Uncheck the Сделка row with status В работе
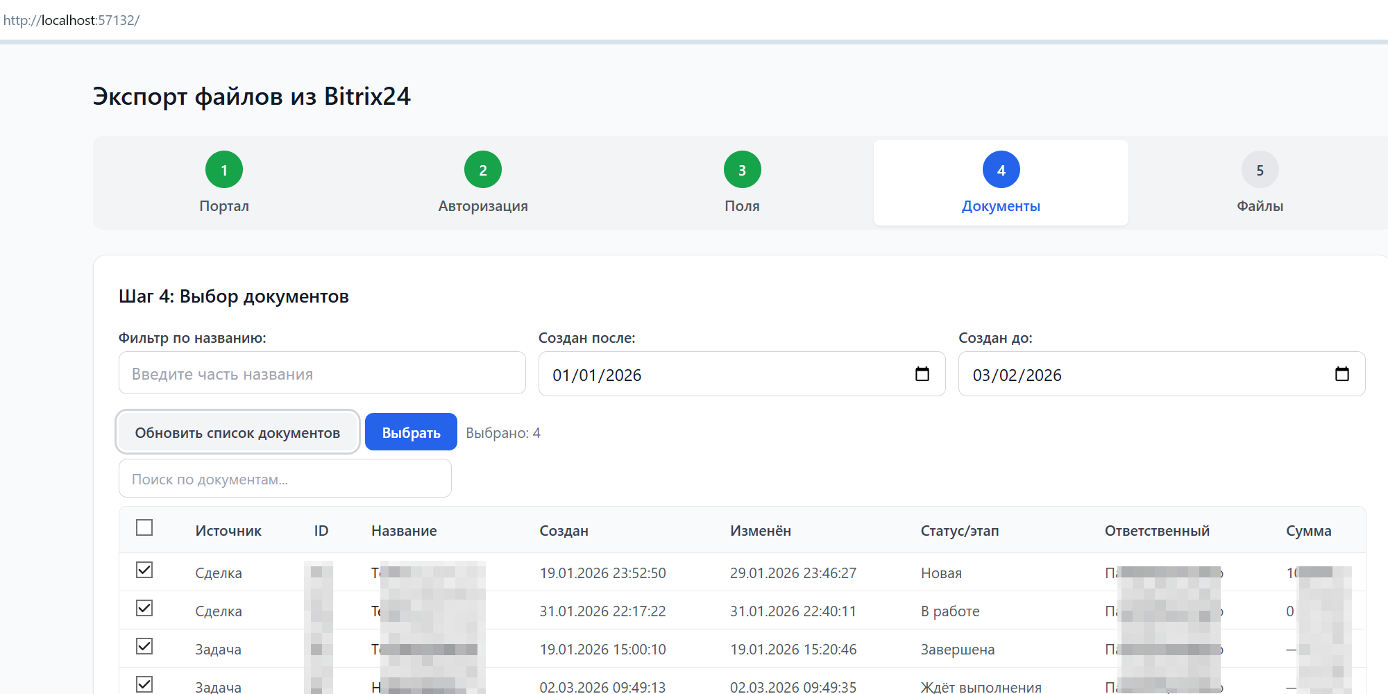This screenshot has height=694, width=1388. point(144,608)
